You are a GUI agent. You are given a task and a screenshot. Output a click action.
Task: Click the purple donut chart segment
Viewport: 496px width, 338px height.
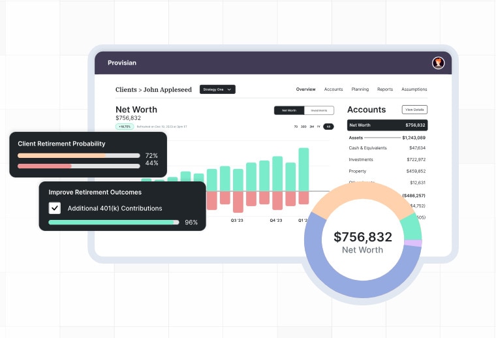click(413, 243)
